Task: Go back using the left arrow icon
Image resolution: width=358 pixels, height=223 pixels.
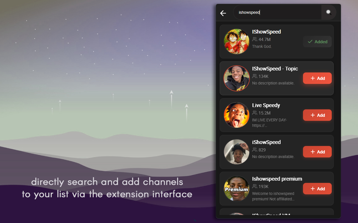Action: click(223, 13)
